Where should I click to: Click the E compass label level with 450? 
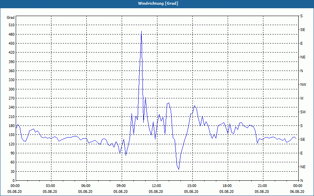point(301,44)
